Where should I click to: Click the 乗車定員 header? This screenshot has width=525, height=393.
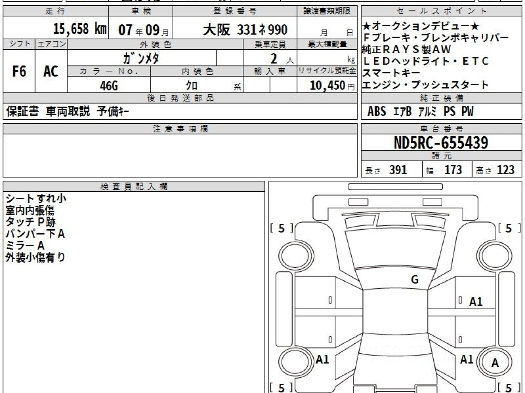click(270, 44)
